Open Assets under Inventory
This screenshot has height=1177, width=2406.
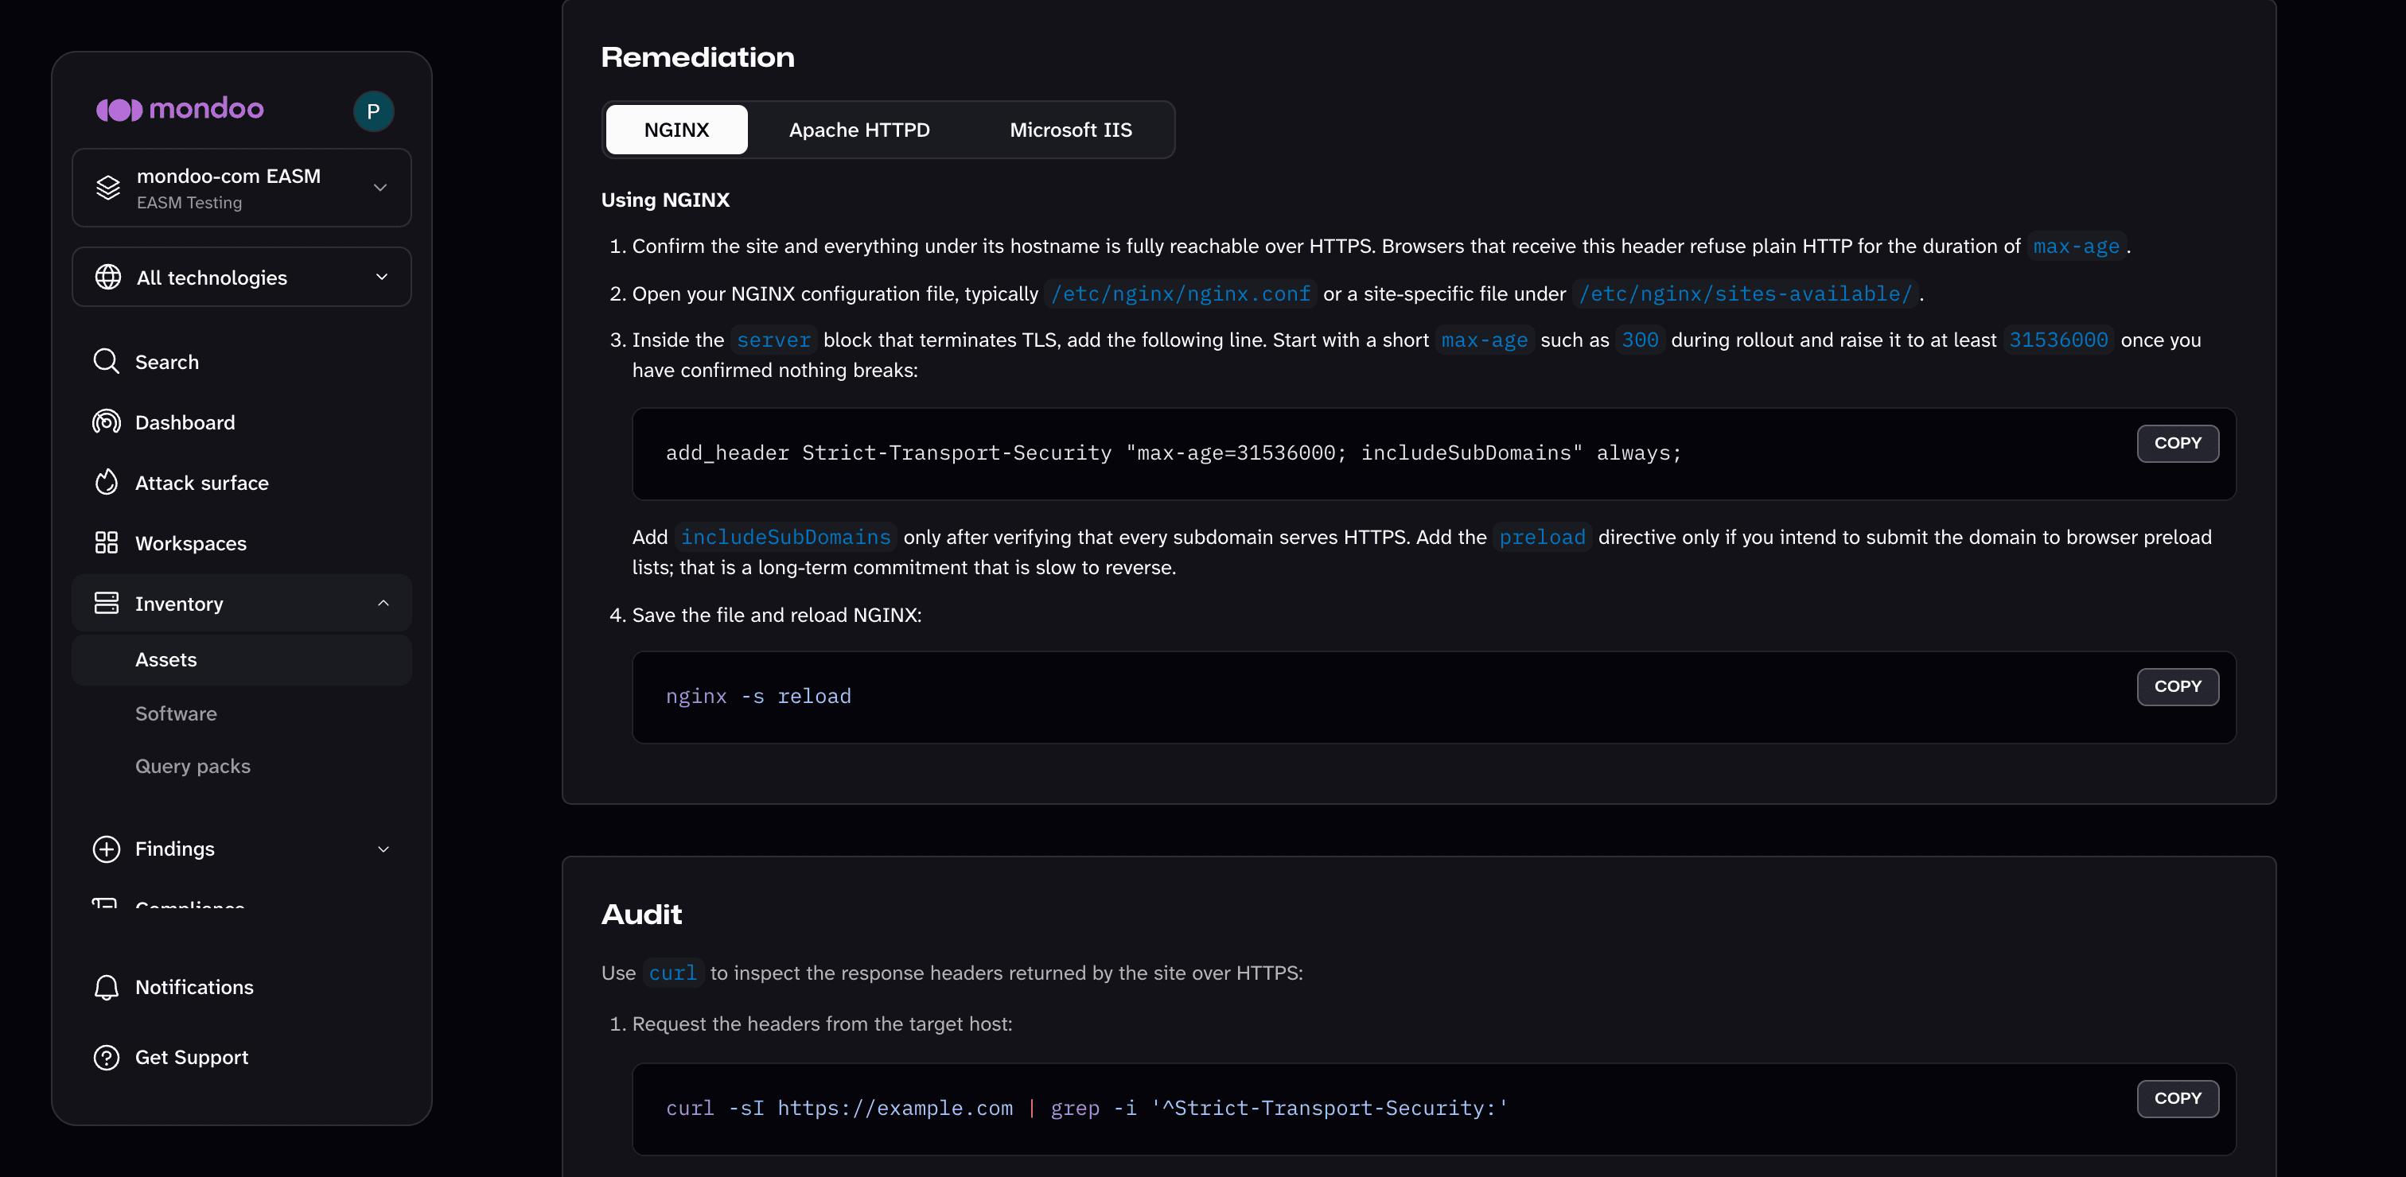242,660
